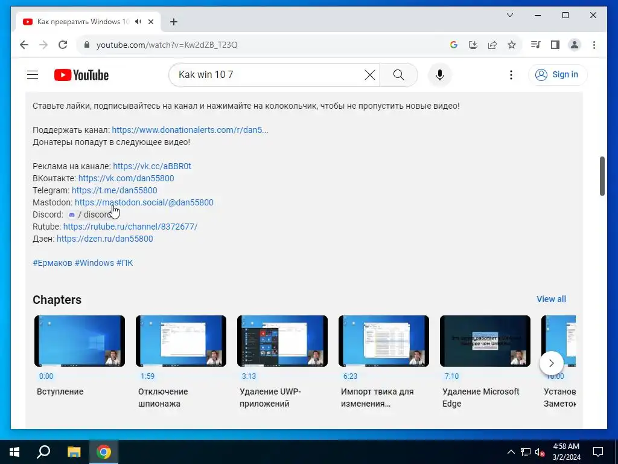Open media controls icon in Chrome toolbar
Image resolution: width=618 pixels, height=464 pixels.
[x=535, y=45]
